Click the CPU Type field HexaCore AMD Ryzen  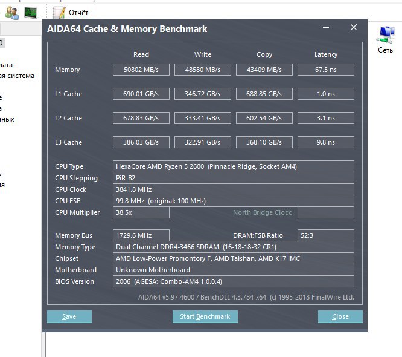[234, 166]
